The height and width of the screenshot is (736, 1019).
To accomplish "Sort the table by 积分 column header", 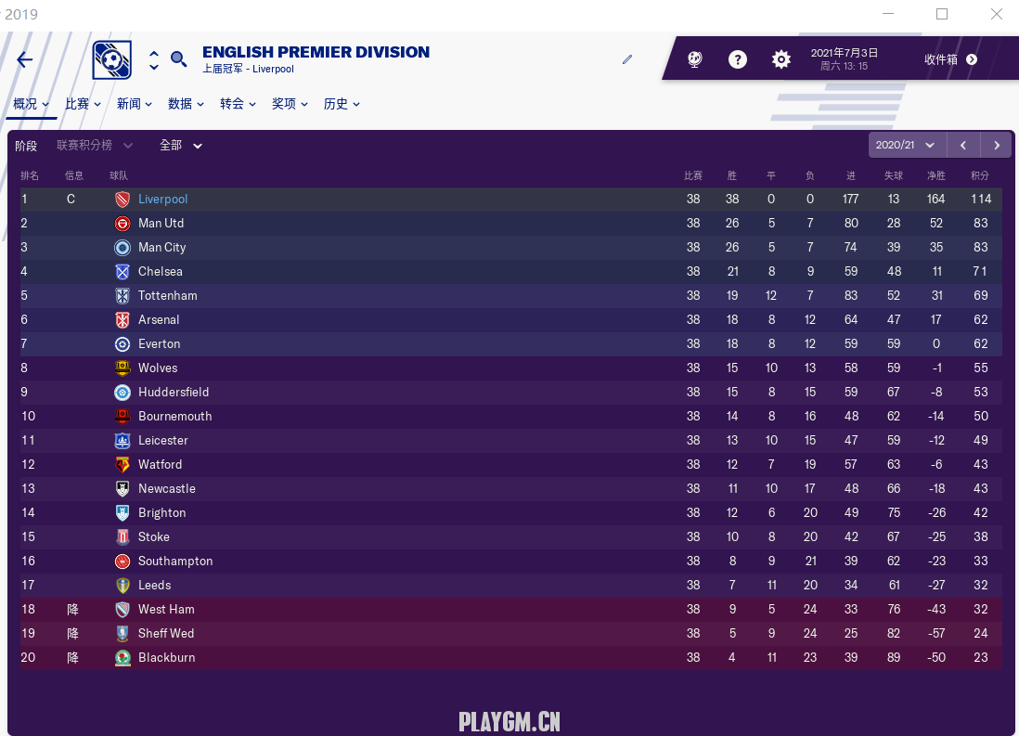I will pos(980,175).
